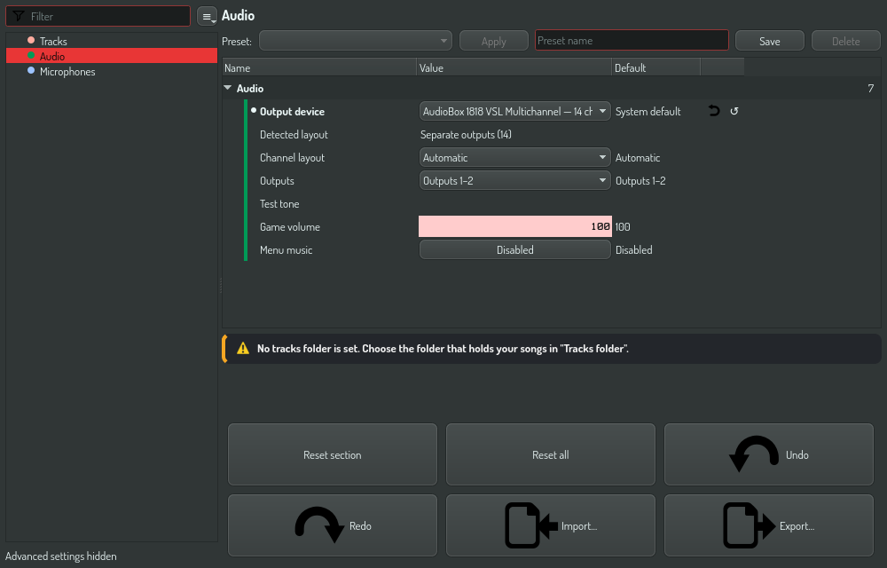Click the Test tone row label
887x568 pixels.
pyautogui.click(x=279, y=203)
